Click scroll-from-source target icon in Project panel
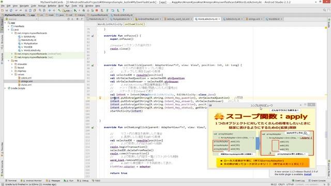This screenshot has width=331, height=186. click(68, 19)
